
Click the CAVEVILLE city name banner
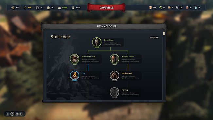[x=106, y=8]
